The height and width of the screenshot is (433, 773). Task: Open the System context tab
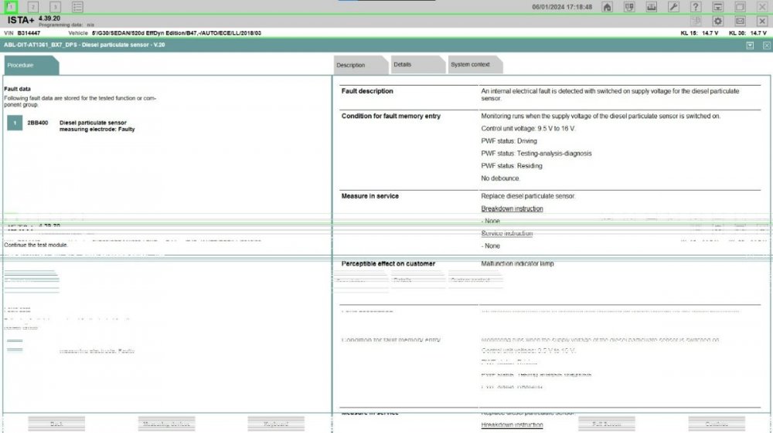[x=474, y=65]
